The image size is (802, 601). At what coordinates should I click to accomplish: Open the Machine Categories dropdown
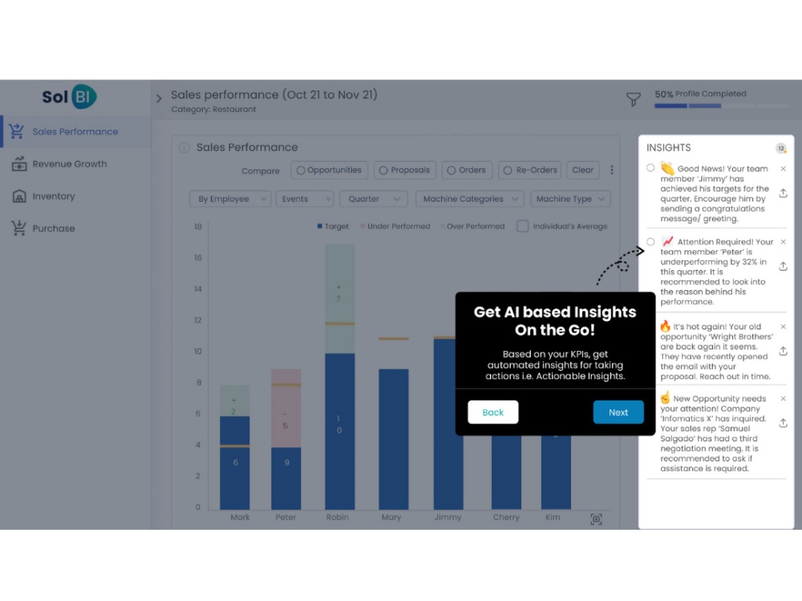[x=469, y=199]
